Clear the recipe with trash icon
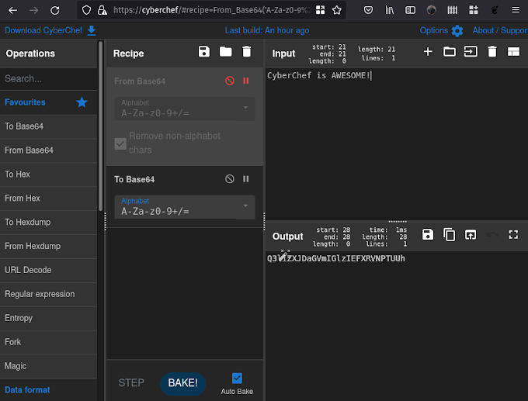The width and height of the screenshot is (528, 401). (247, 52)
